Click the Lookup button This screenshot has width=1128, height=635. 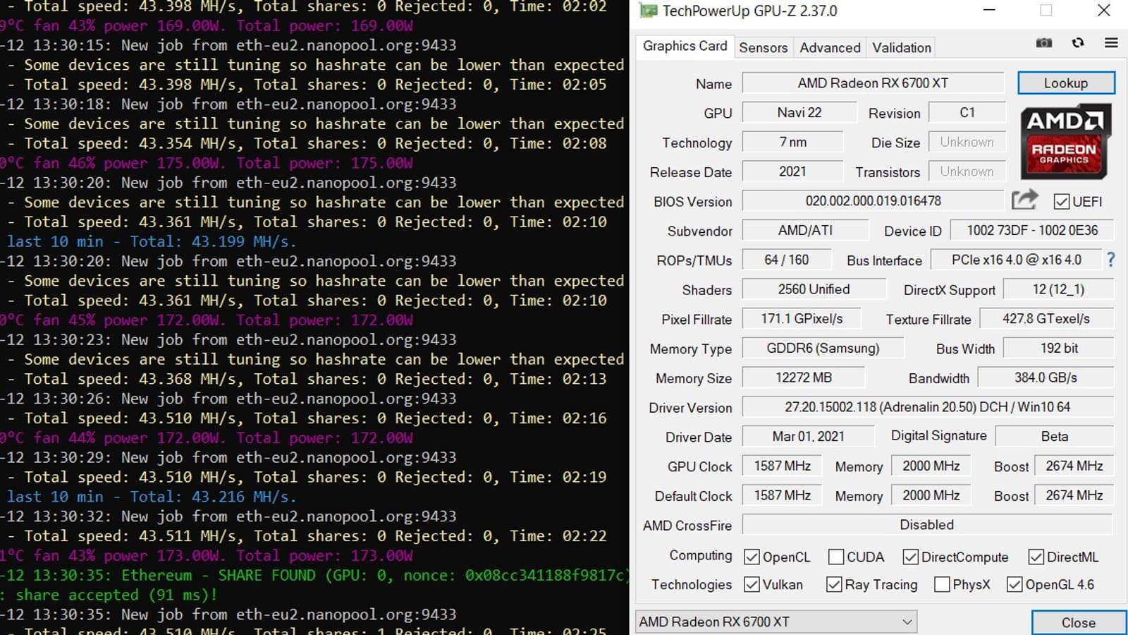coord(1066,83)
